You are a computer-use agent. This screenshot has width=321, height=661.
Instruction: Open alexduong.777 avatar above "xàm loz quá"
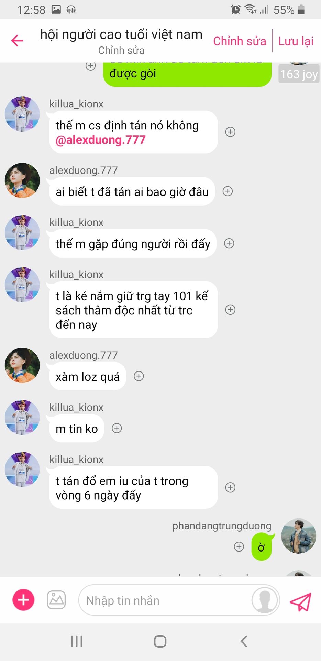point(22,365)
